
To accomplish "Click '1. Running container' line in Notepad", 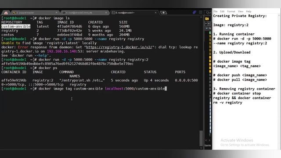I will click(234, 34).
